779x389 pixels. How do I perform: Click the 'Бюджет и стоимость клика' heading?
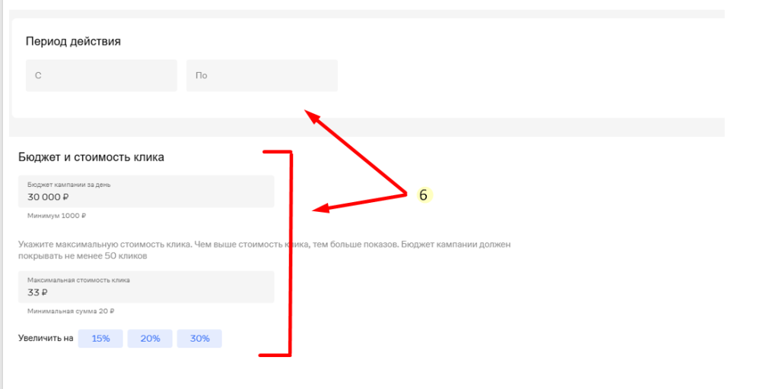coord(91,157)
